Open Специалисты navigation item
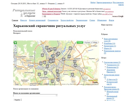Screen dimensions: 135x101 pos(53,20)
